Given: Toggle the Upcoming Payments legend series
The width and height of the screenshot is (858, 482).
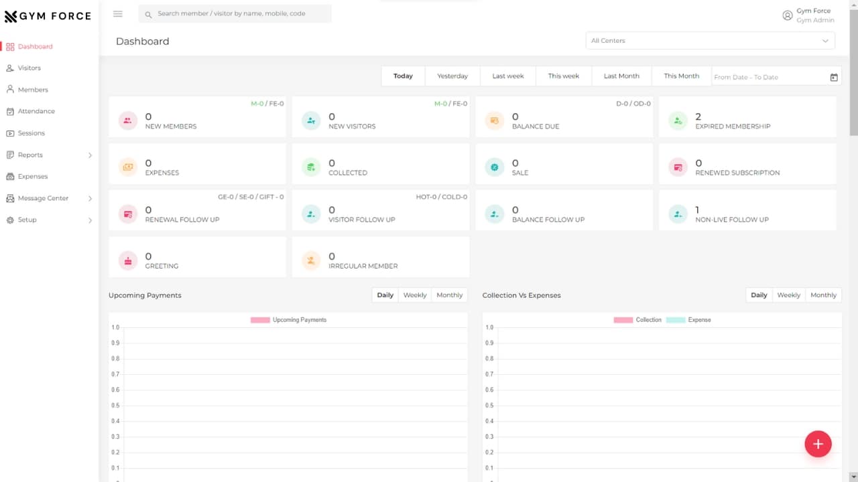Looking at the screenshot, I should [x=288, y=320].
